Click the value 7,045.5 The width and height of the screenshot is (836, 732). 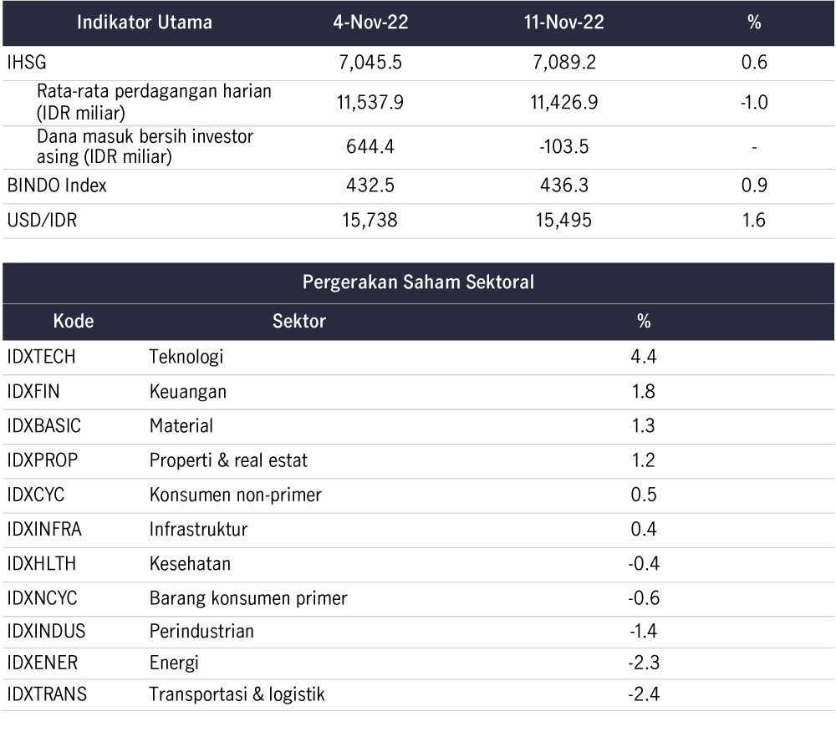pyautogui.click(x=370, y=63)
